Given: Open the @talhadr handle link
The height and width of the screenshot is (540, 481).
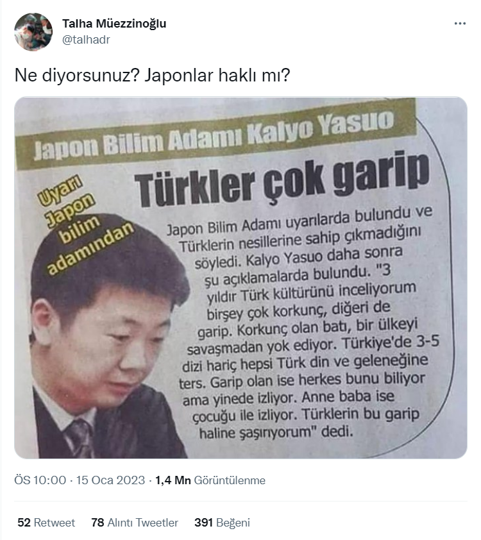Looking at the screenshot, I should click(x=86, y=40).
